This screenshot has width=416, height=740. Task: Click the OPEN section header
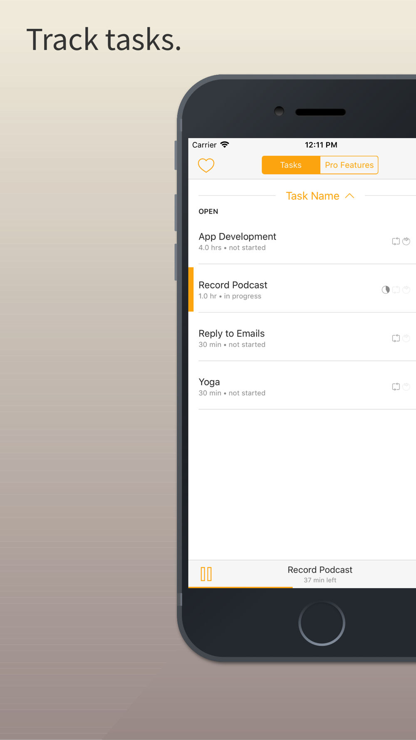point(208,211)
